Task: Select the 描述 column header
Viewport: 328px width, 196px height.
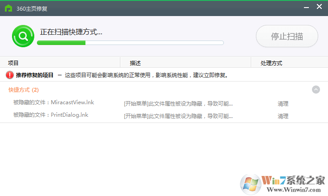Action: point(186,63)
